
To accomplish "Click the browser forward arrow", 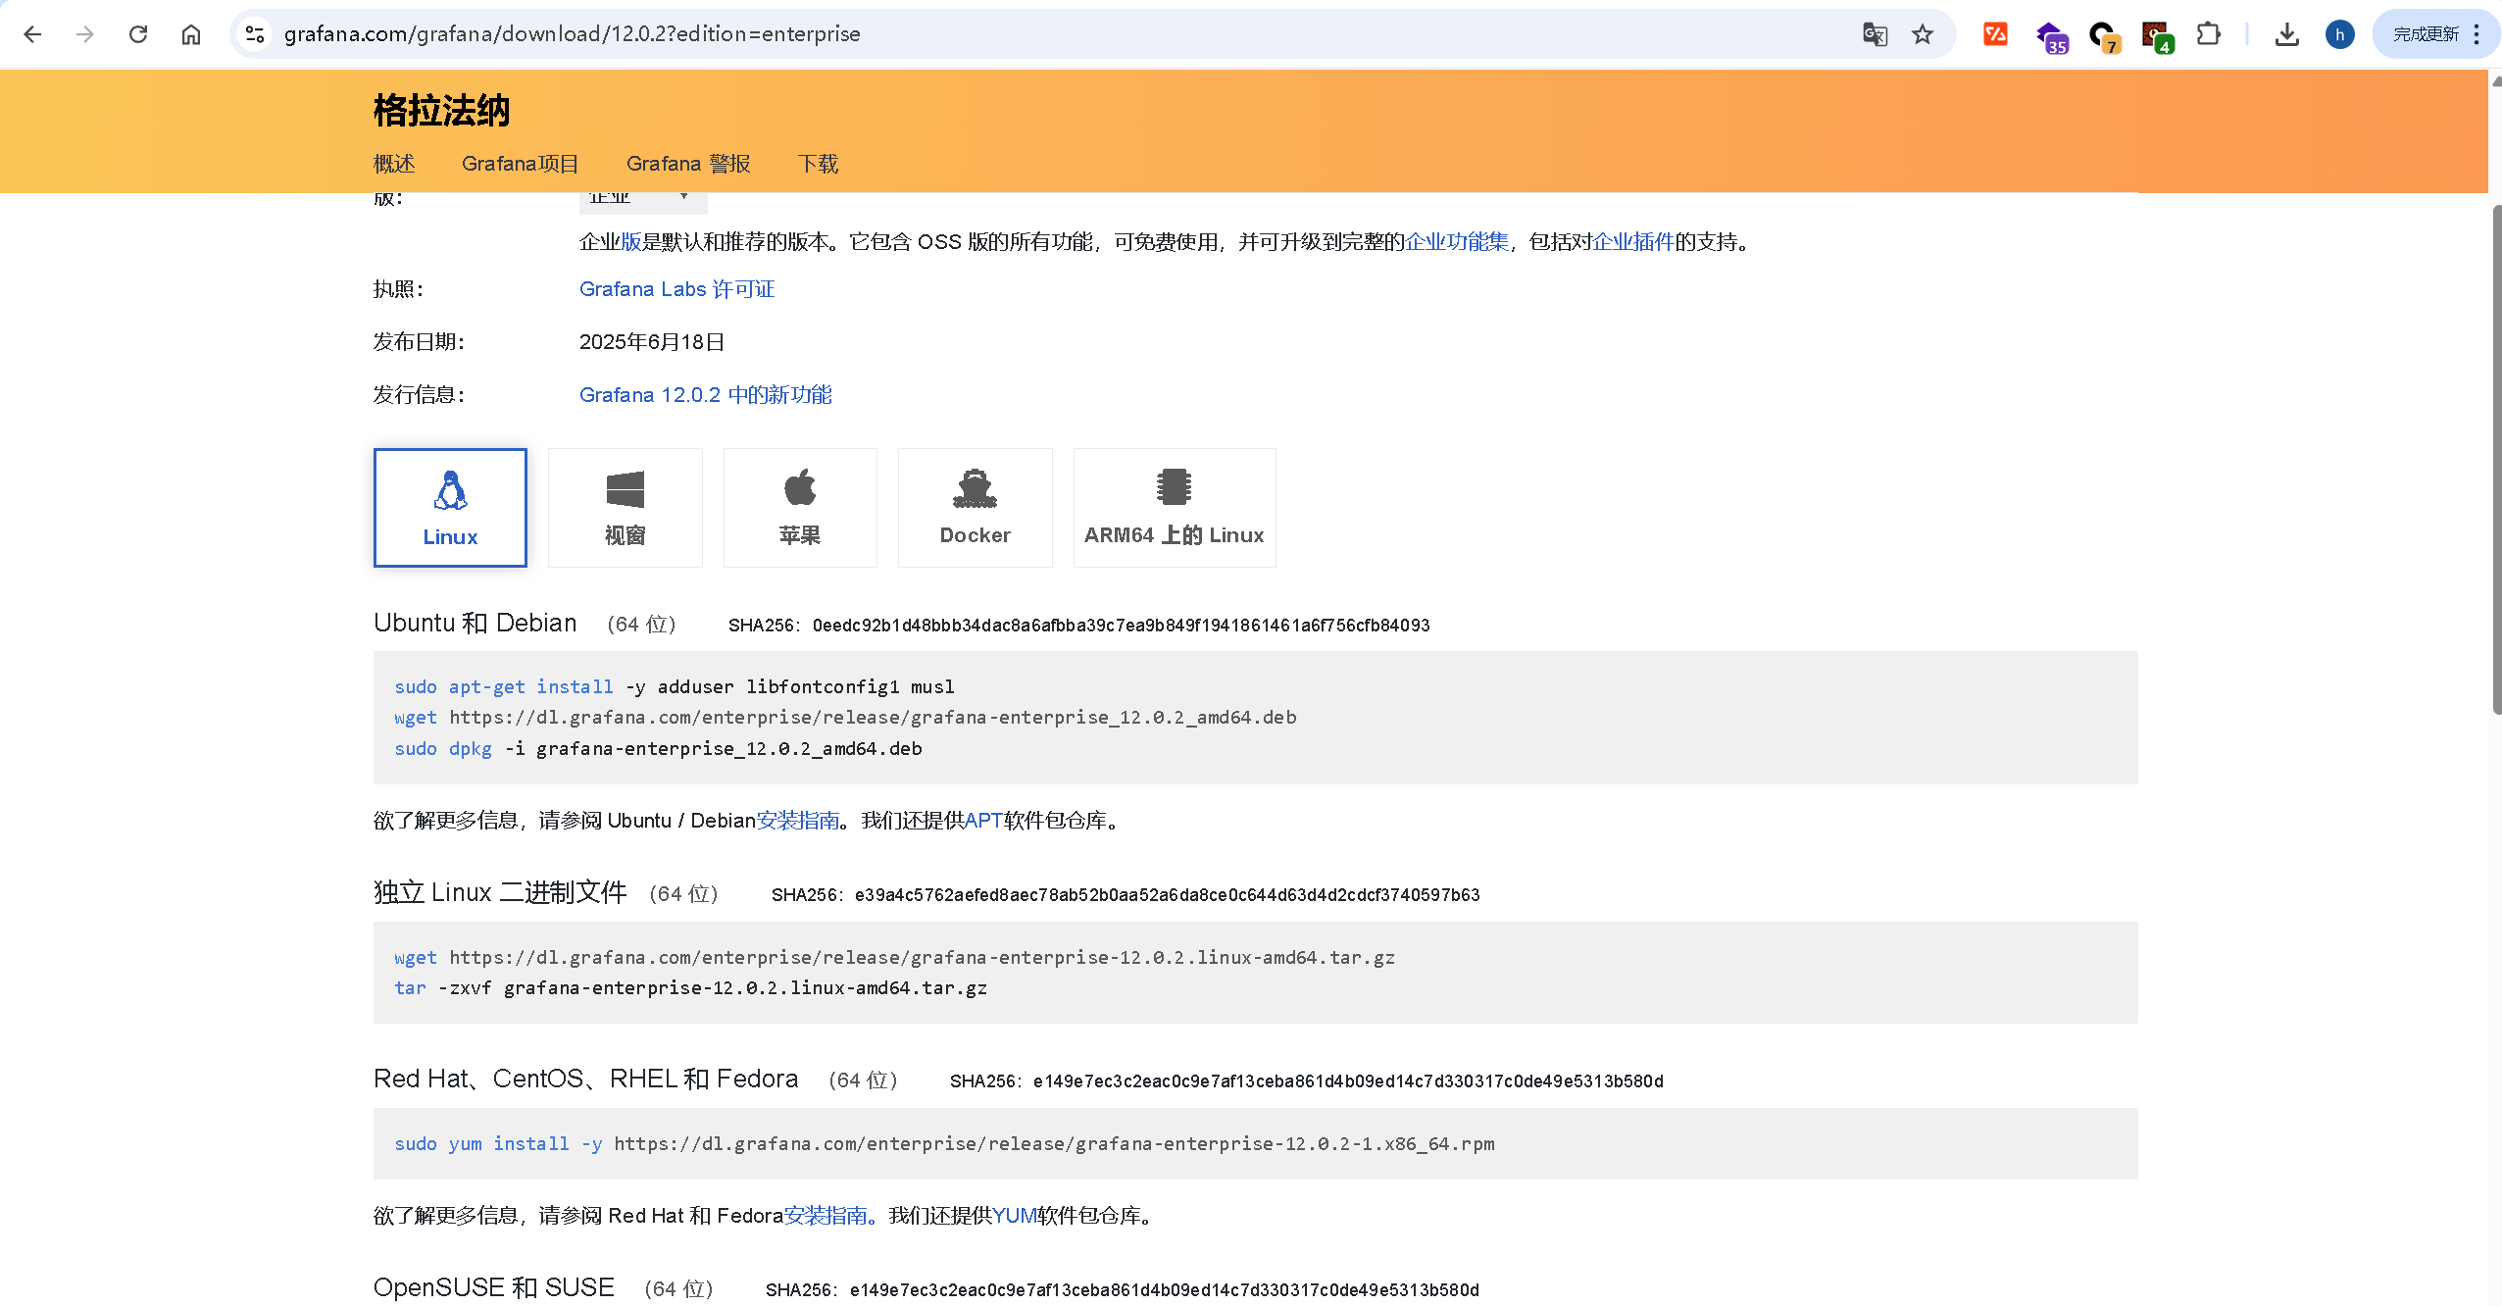I will [85, 34].
